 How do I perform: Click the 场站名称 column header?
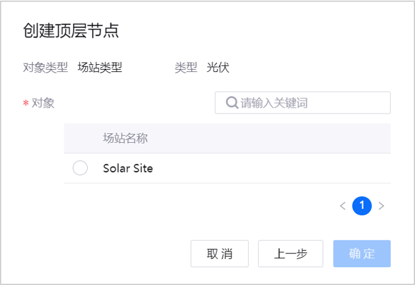click(125, 139)
